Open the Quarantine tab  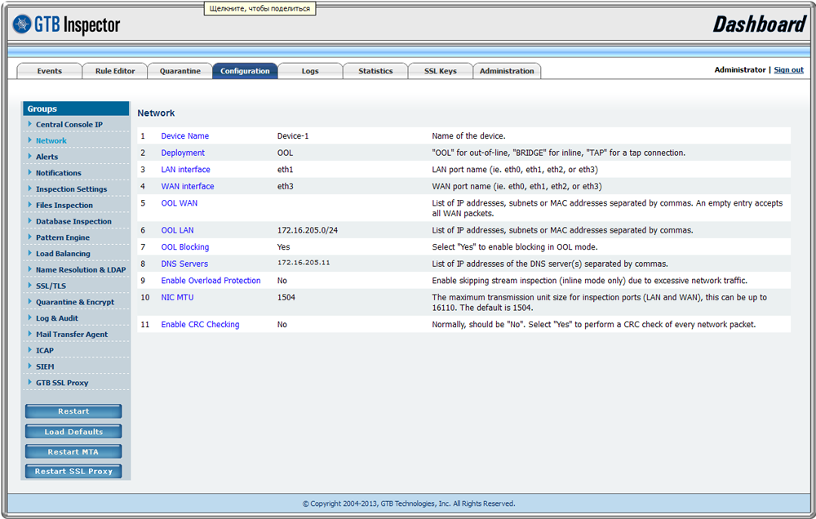point(180,71)
